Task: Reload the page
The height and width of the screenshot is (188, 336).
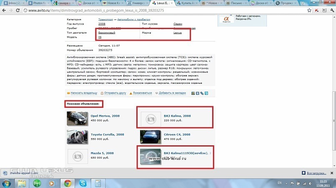Action: (18, 10)
